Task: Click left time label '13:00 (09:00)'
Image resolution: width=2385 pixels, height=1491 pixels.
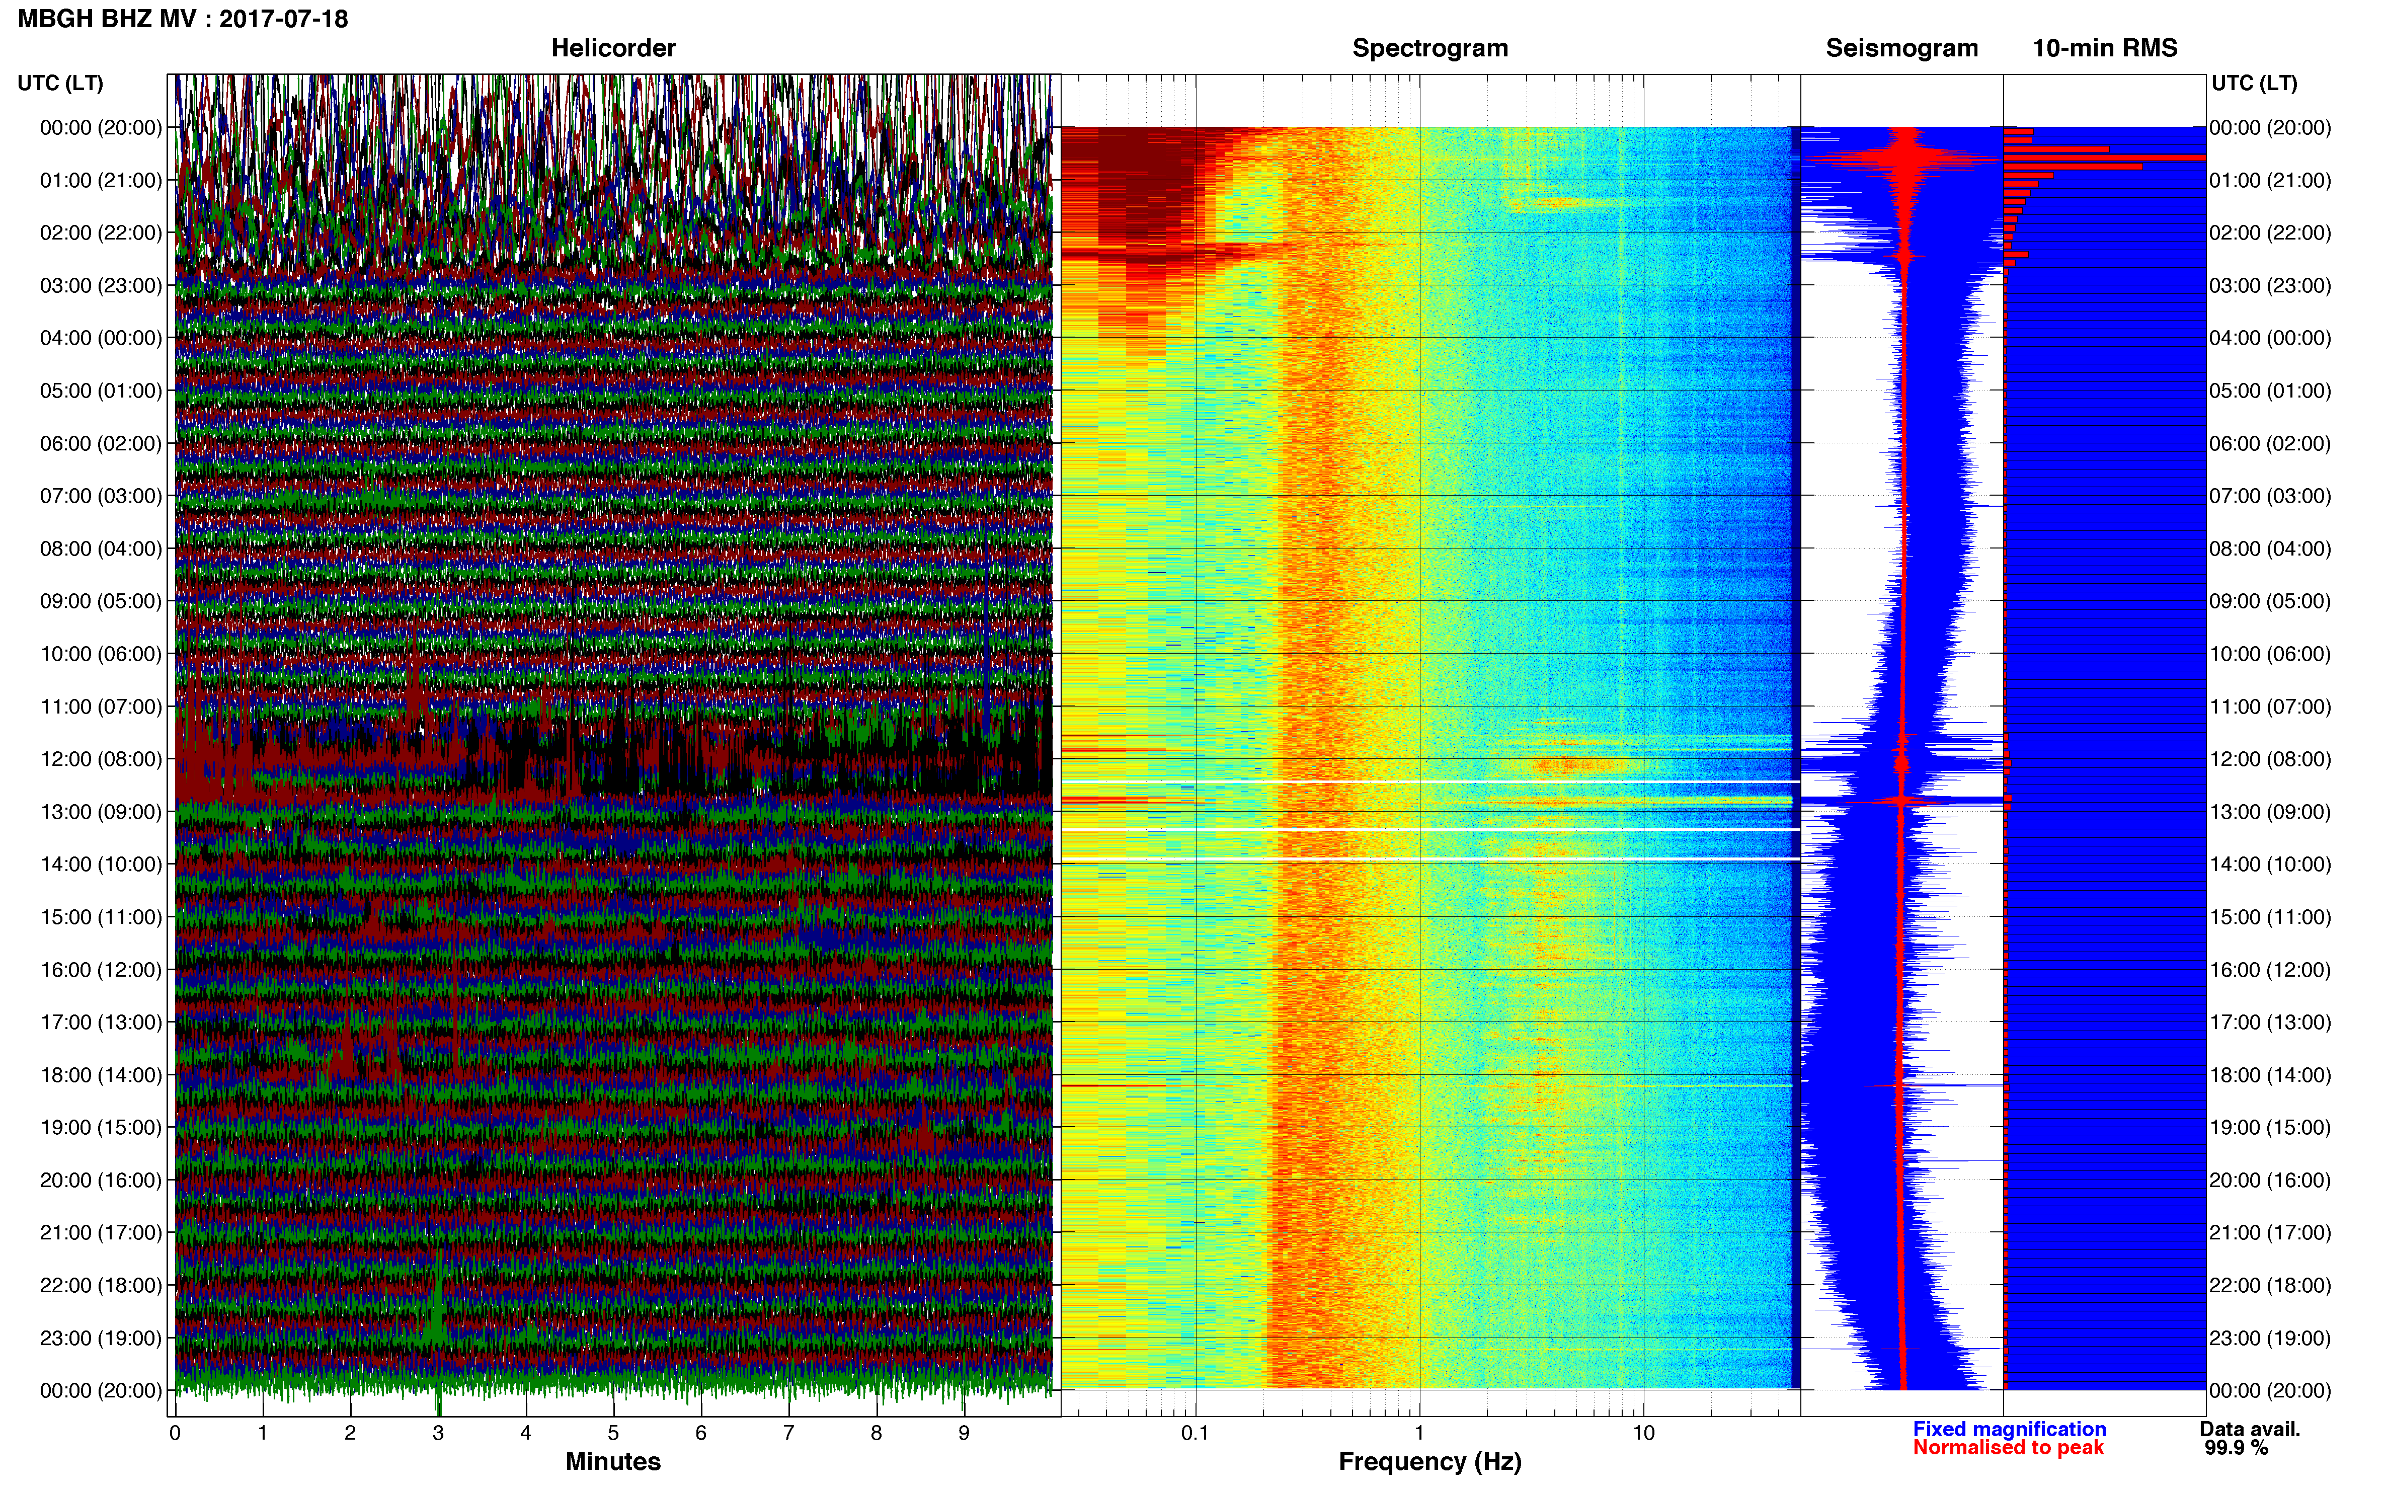Action: coord(101,812)
